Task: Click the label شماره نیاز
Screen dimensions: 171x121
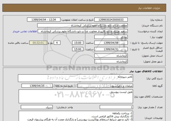Action: tap(156, 20)
